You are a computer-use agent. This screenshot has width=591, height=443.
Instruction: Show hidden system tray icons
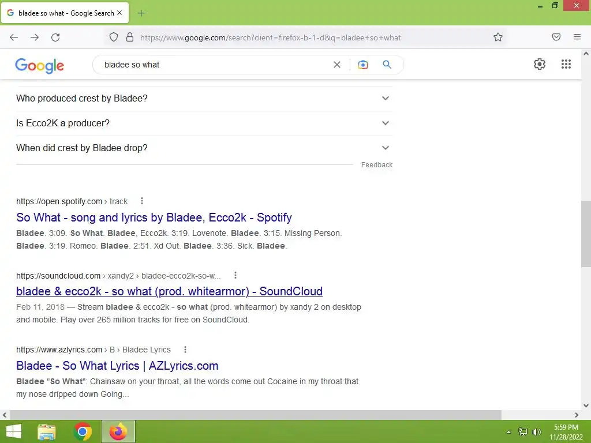[508, 432]
